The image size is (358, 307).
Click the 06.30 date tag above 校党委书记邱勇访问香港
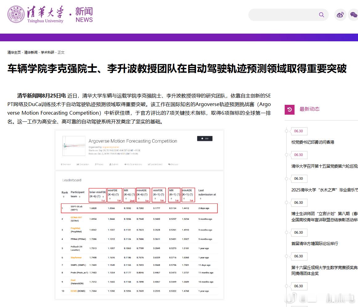(x=299, y=131)
